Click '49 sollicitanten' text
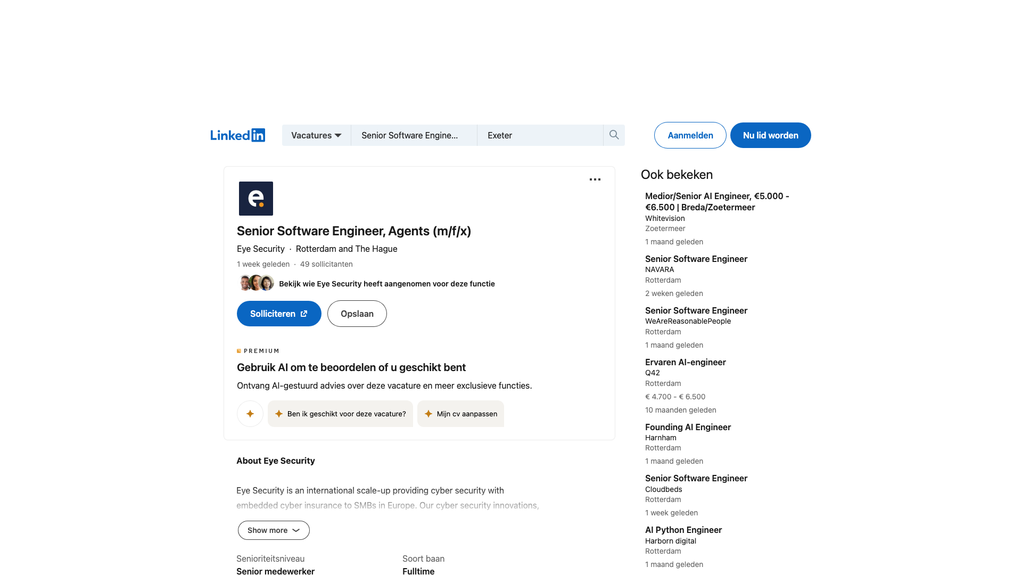Image resolution: width=1022 pixels, height=575 pixels. [326, 264]
